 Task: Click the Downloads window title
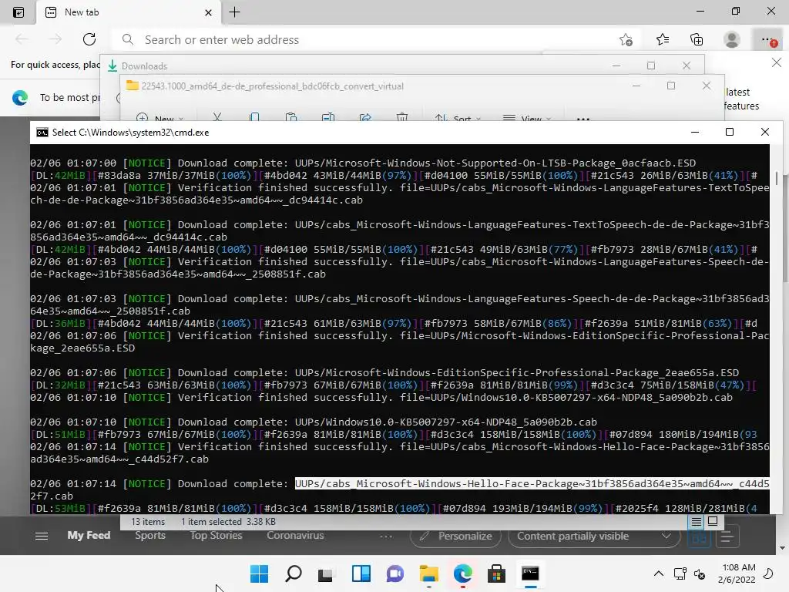coord(144,66)
